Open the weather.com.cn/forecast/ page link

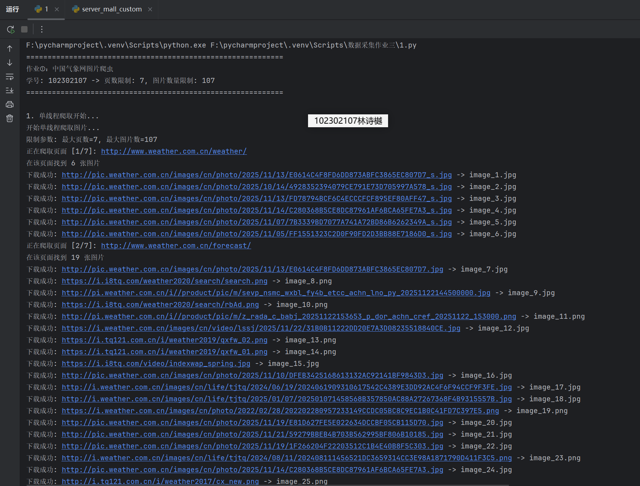tap(176, 246)
